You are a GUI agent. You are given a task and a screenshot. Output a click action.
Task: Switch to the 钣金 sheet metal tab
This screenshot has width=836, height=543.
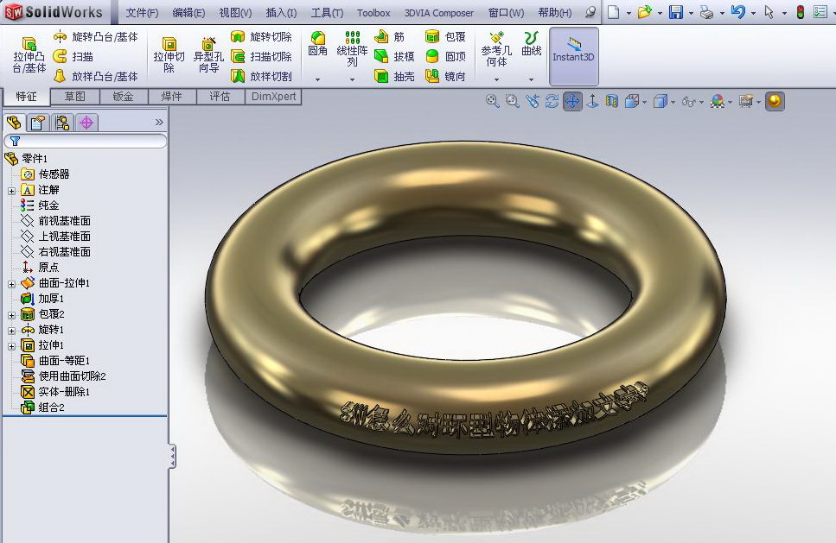tap(123, 97)
